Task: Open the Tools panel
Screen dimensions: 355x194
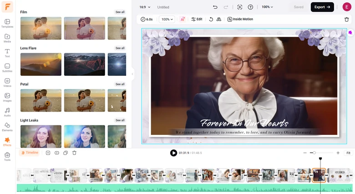Action: pyautogui.click(x=7, y=157)
